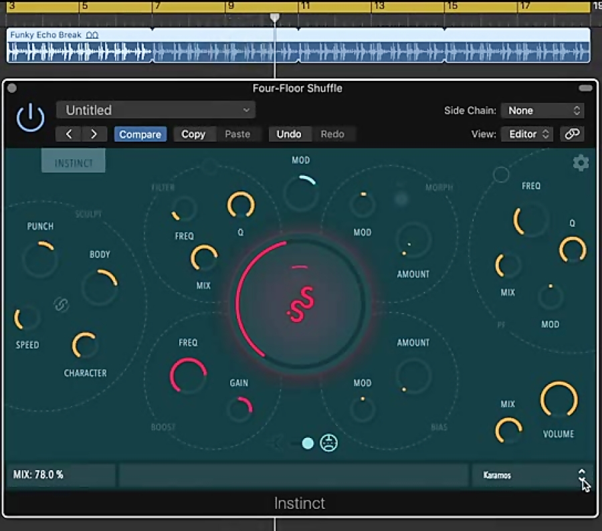The height and width of the screenshot is (531, 602).
Task: Change View using the Editor dropdown
Action: 526,134
